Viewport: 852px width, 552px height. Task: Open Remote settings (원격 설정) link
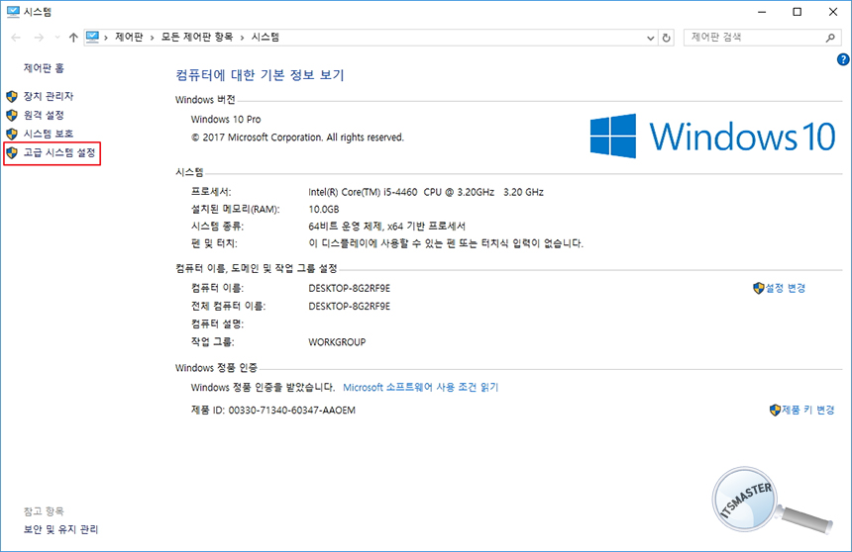tap(44, 115)
